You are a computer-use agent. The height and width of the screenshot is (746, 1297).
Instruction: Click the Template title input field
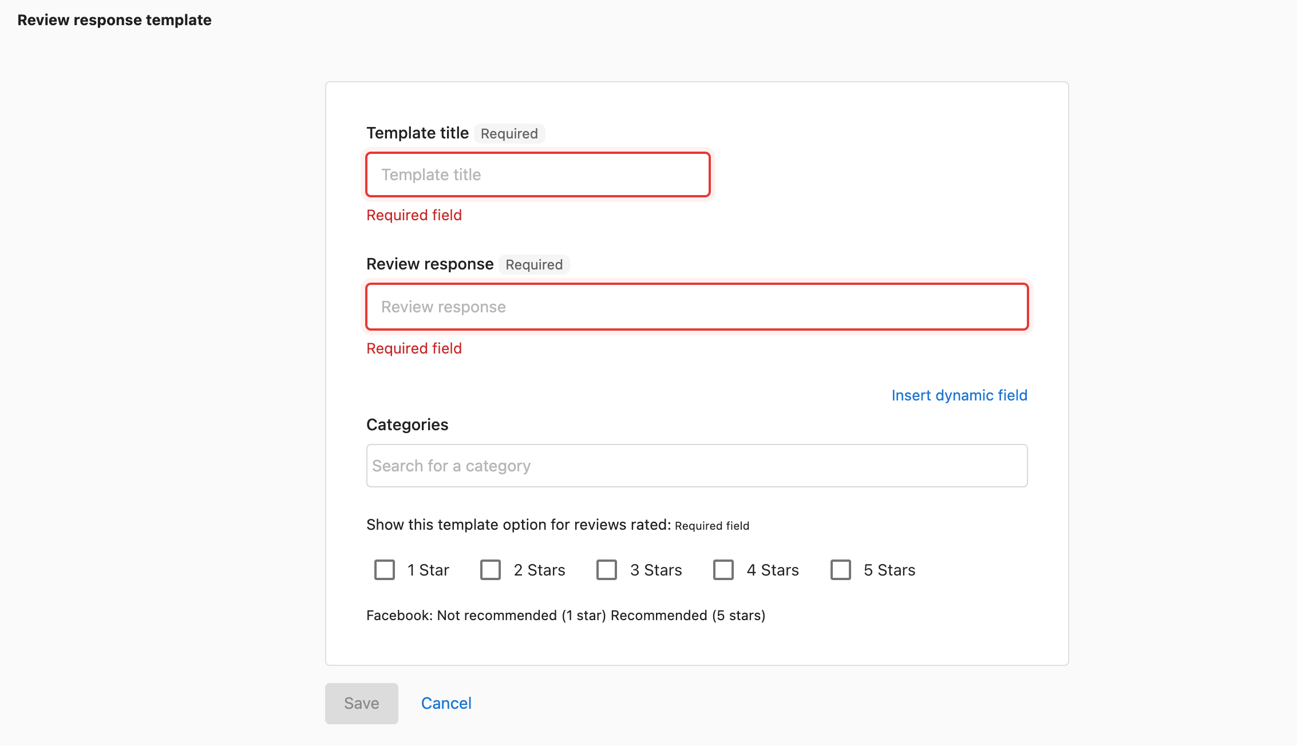[538, 174]
